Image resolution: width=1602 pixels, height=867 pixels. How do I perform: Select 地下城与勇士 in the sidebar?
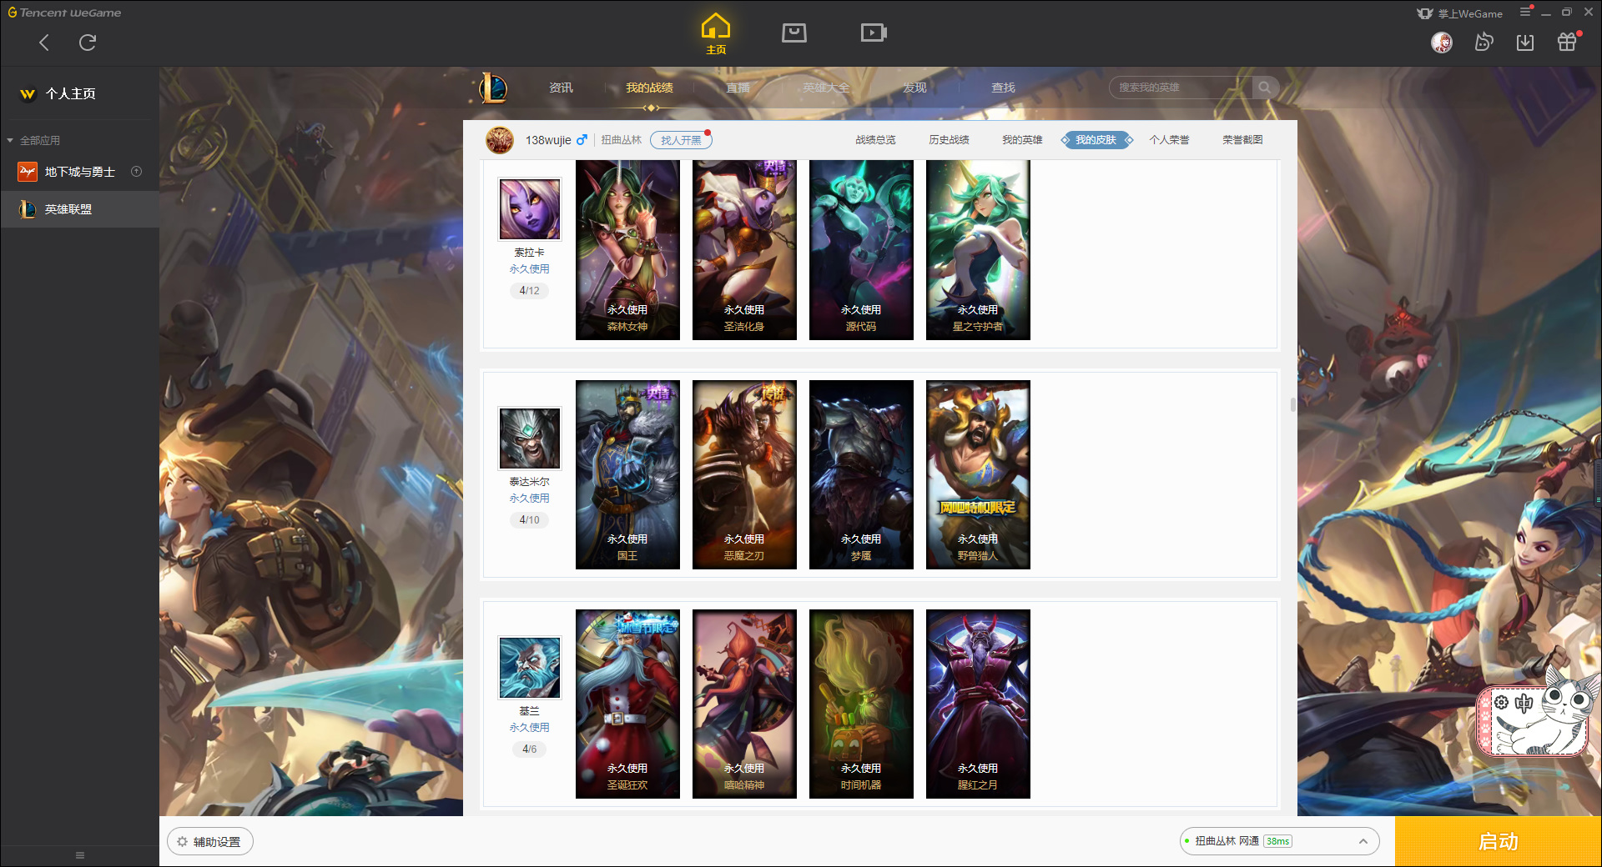pyautogui.click(x=79, y=172)
